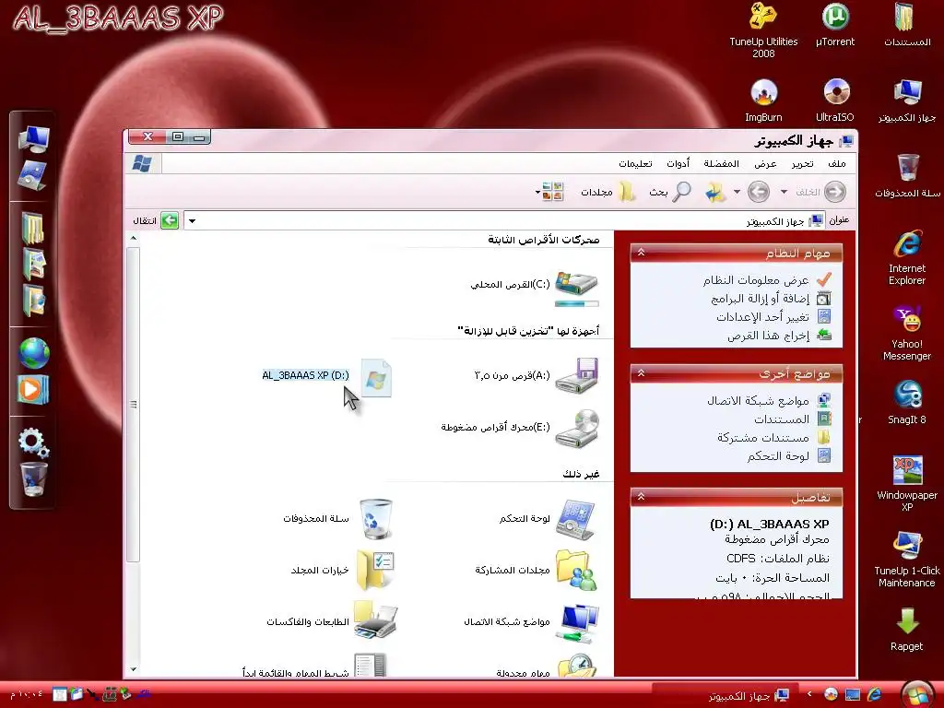The height and width of the screenshot is (708, 944).
Task: Open the عرض View menu
Action: tap(765, 164)
